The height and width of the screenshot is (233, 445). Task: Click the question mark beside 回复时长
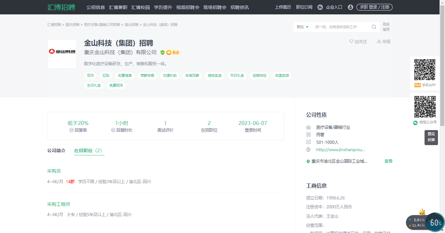pyautogui.click(x=113, y=130)
